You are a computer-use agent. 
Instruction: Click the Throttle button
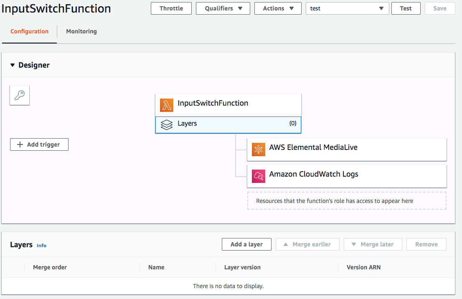(171, 8)
